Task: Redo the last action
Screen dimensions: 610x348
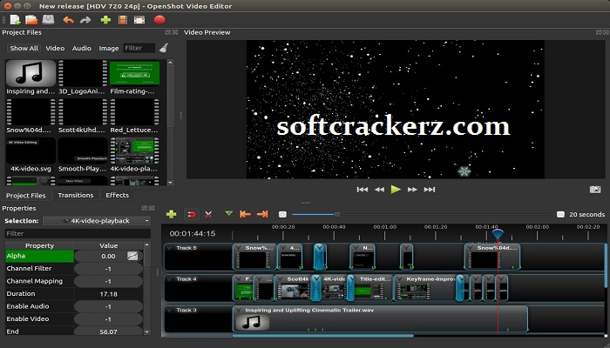Action: pyautogui.click(x=85, y=20)
